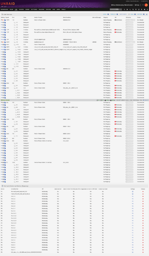
Task: Click the search icon in the header
Action: pyautogui.click(x=124, y=10)
